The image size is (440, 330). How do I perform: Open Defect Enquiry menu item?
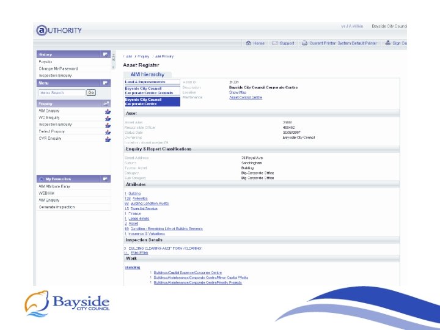click(x=51, y=131)
